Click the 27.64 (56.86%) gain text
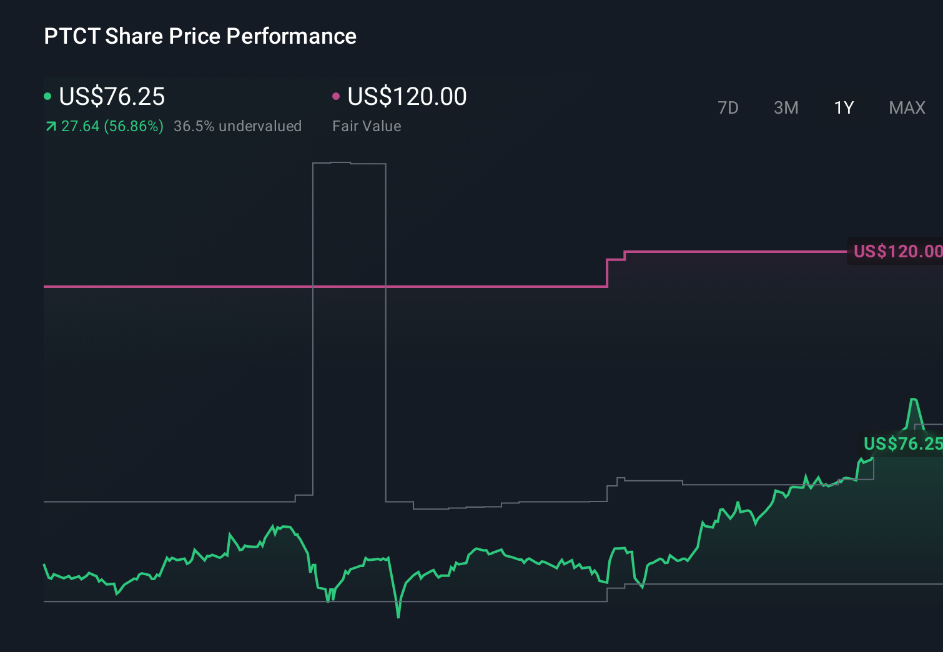 tap(112, 126)
